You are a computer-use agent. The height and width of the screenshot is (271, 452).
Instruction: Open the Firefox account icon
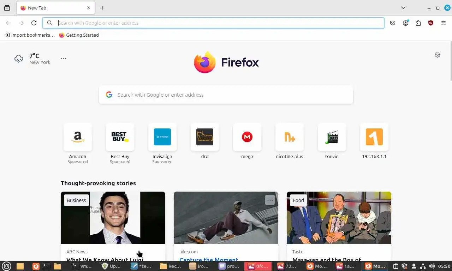pyautogui.click(x=405, y=23)
